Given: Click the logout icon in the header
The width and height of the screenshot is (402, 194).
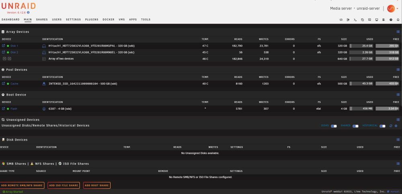Looking at the screenshot, I should tap(348, 20).
